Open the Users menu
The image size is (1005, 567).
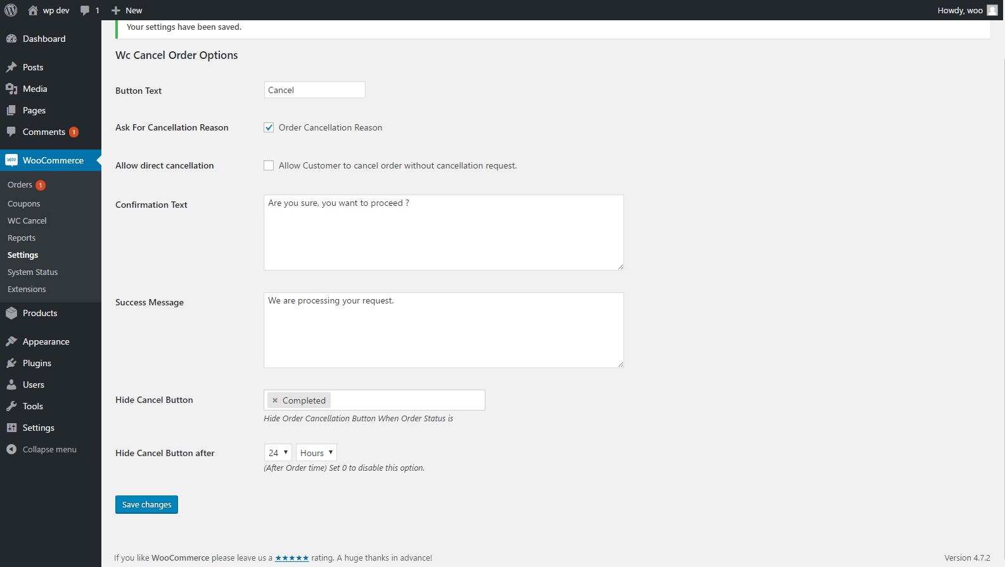(51, 385)
